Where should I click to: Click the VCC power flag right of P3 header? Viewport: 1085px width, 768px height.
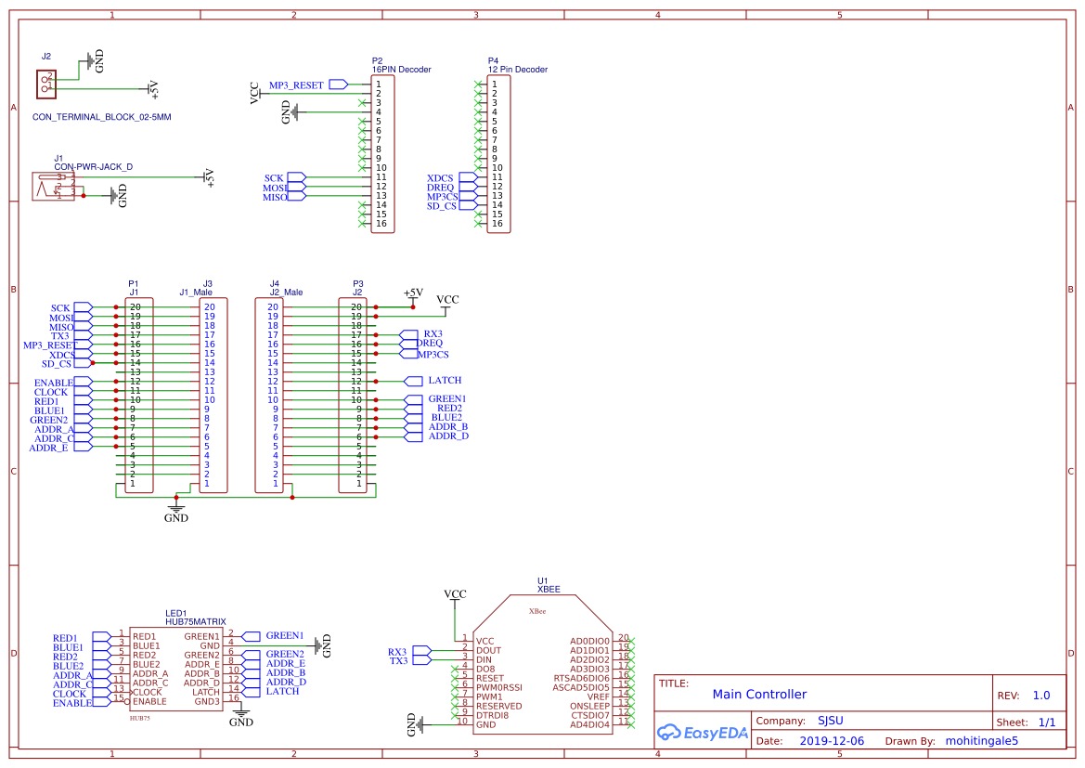[447, 304]
